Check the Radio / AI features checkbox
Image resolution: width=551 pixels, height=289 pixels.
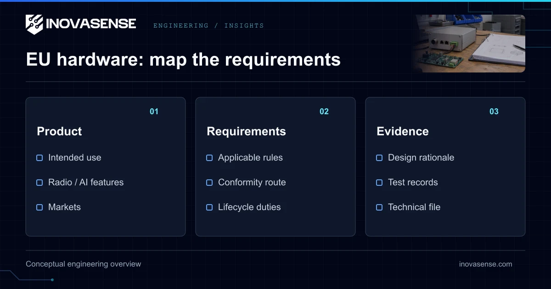[39, 183]
